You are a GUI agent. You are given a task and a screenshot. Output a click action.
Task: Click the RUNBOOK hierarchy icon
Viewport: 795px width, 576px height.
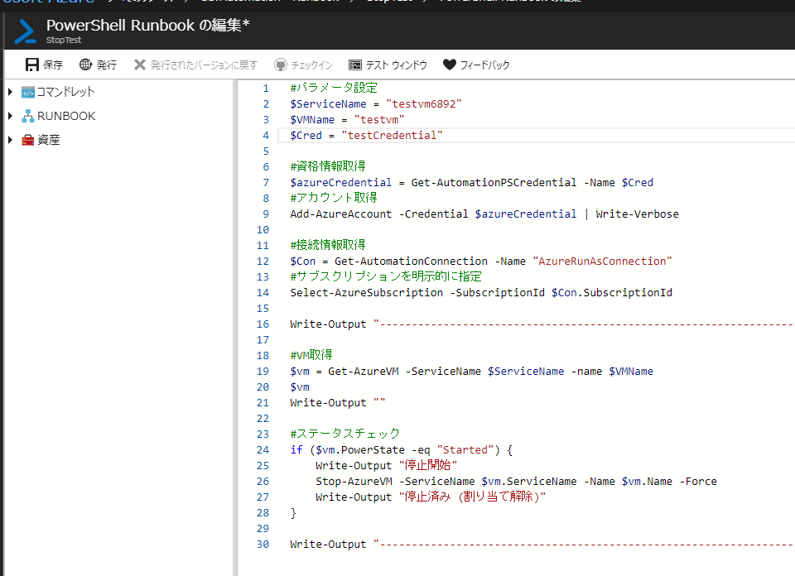tap(28, 116)
